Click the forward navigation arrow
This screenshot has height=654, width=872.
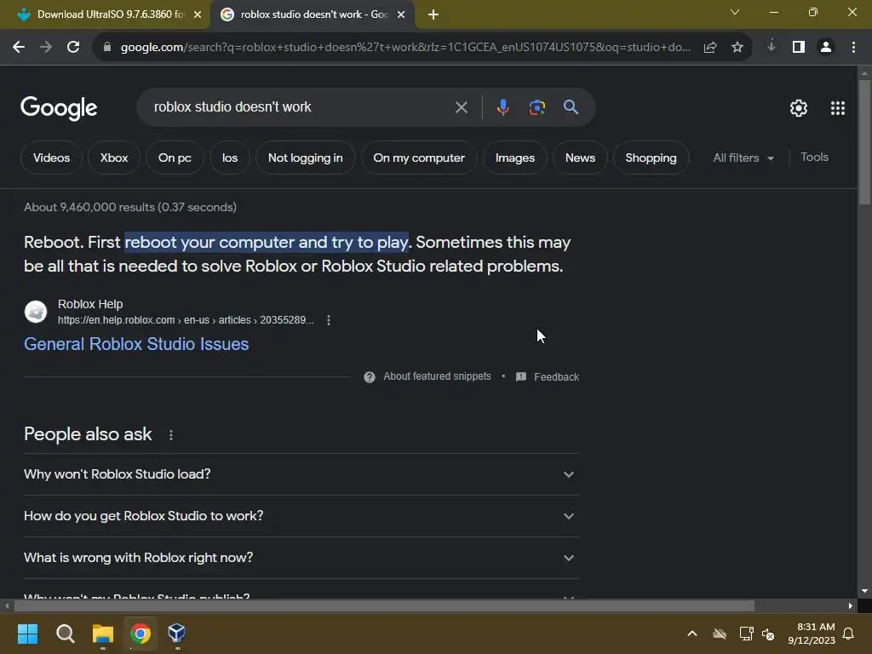46,48
